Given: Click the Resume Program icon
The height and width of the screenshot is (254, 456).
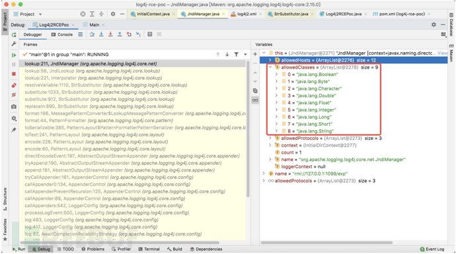Looking at the screenshot, I should coord(14,55).
